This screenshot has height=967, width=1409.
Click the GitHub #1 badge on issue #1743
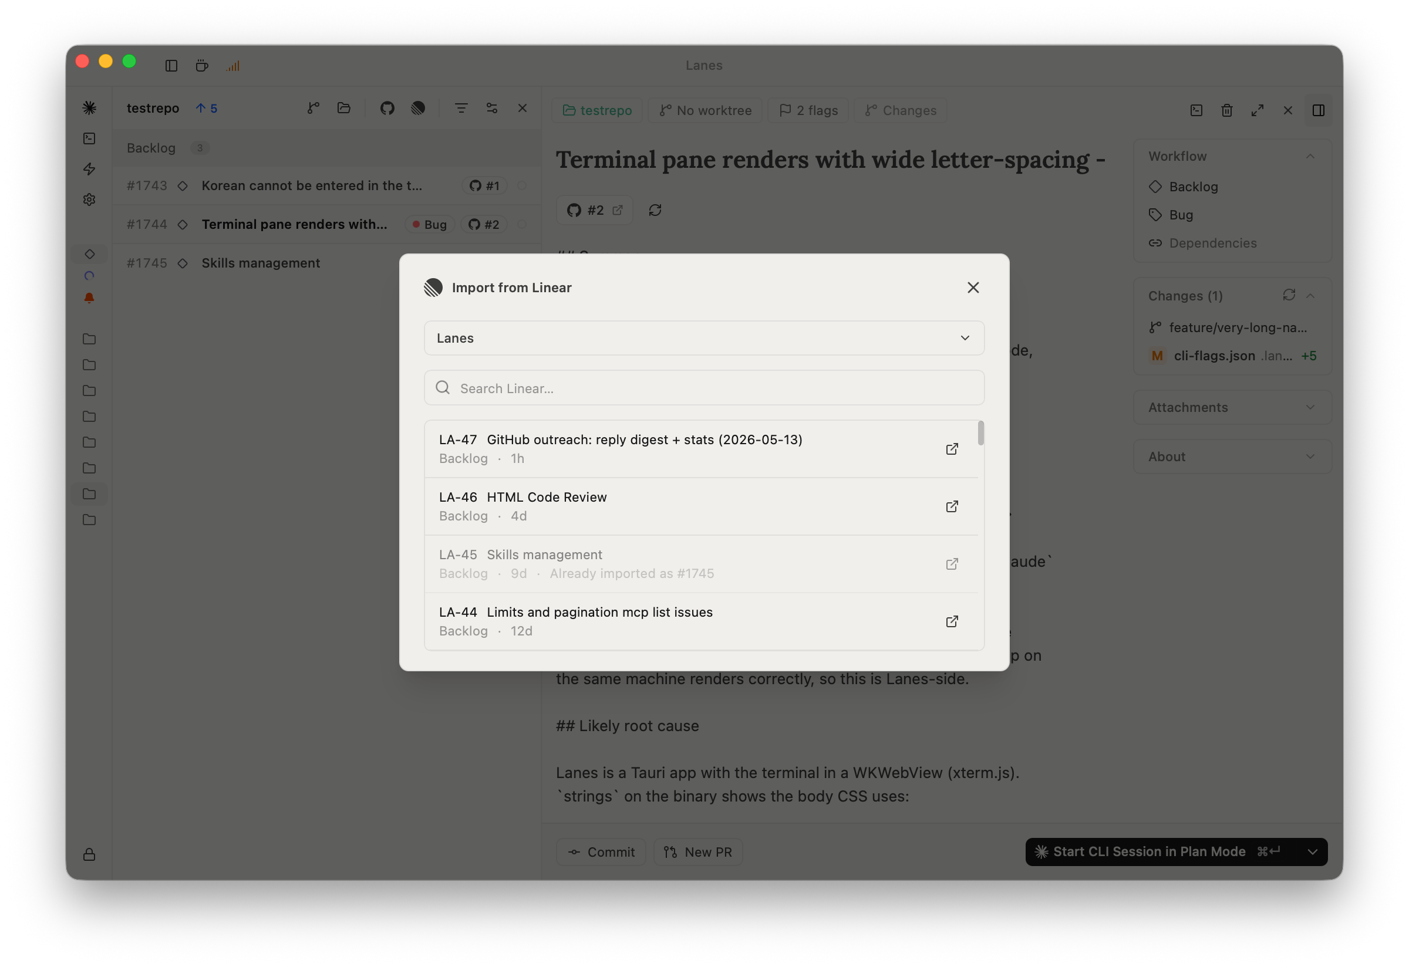(485, 185)
